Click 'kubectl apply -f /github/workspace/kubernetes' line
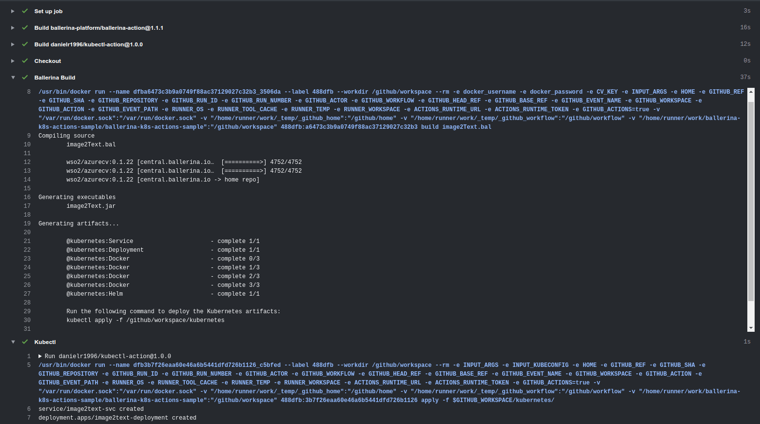760x424 pixels. (x=145, y=320)
